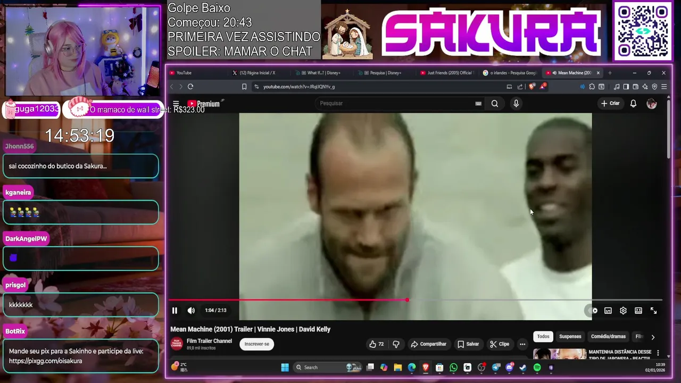Click the youtube.com address bar URL
The image size is (681, 383).
coord(299,87)
